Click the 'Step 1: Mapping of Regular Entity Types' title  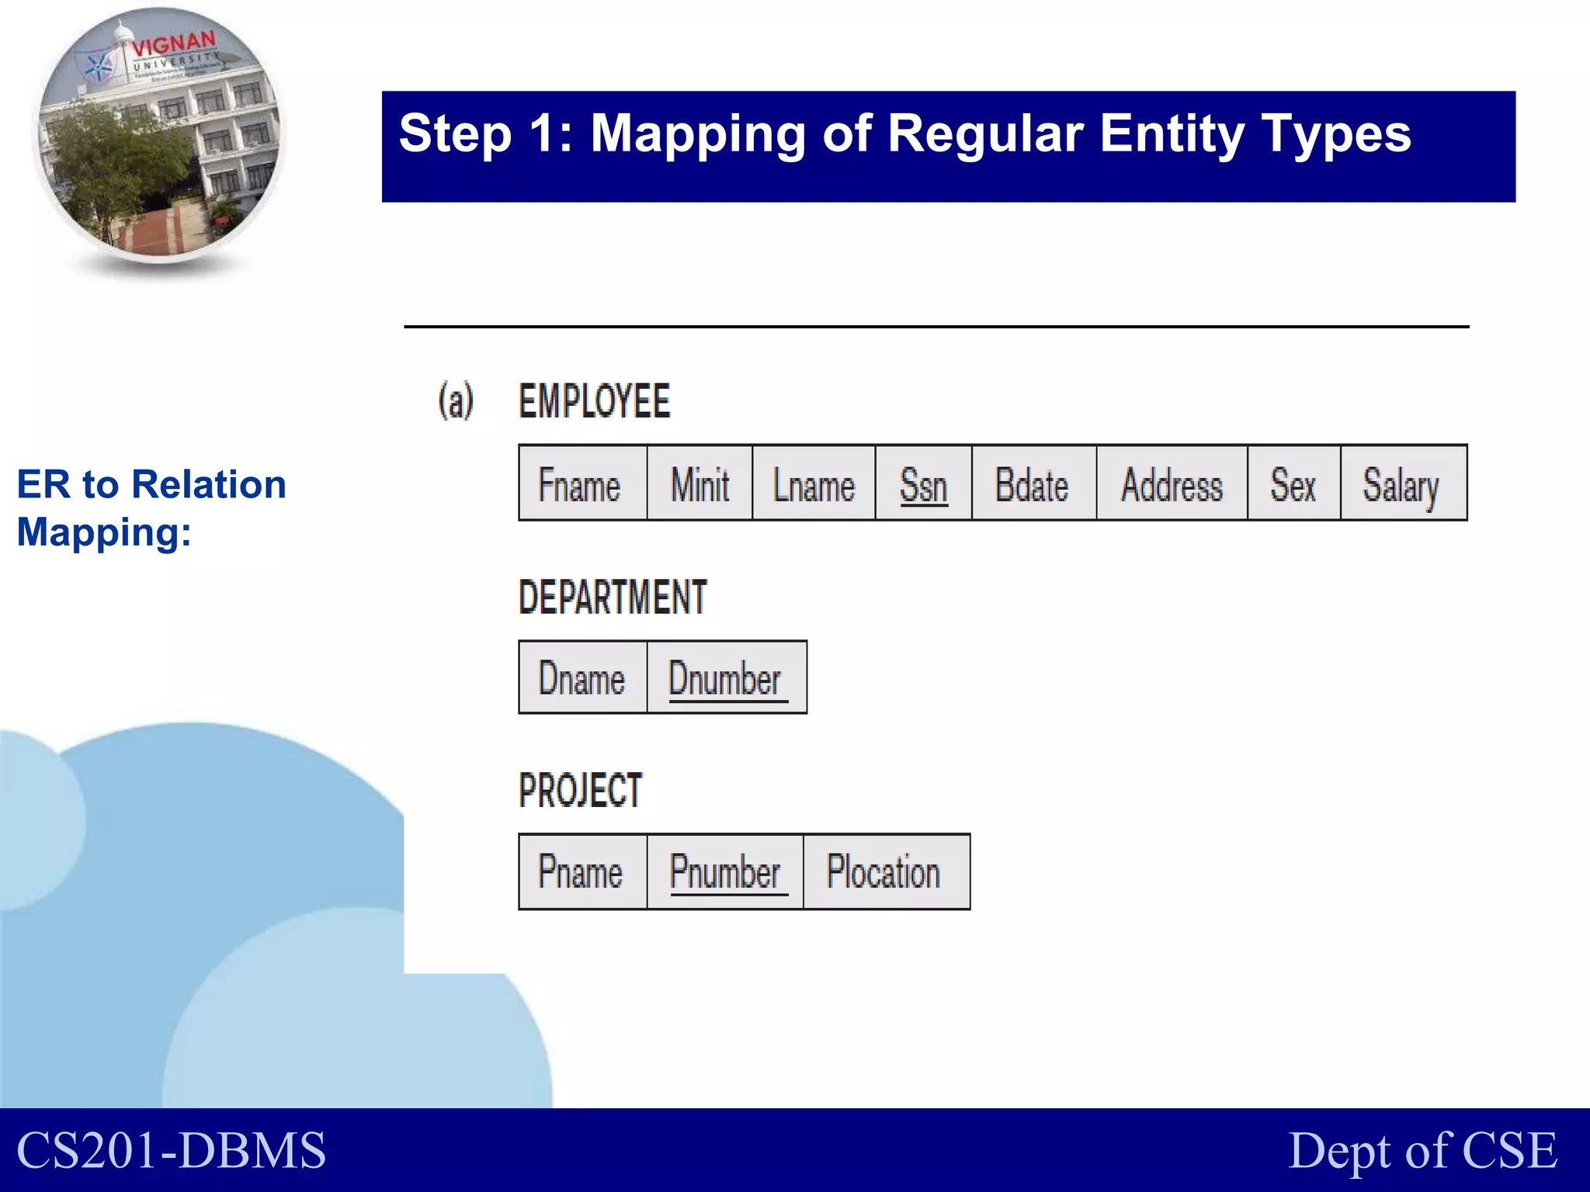pos(904,133)
